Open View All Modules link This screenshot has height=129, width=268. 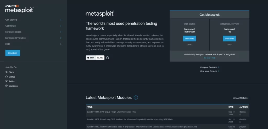click(241, 98)
